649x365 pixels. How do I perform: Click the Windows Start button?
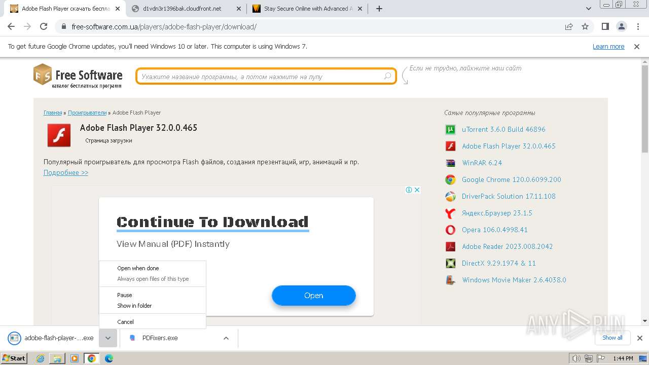(14, 358)
